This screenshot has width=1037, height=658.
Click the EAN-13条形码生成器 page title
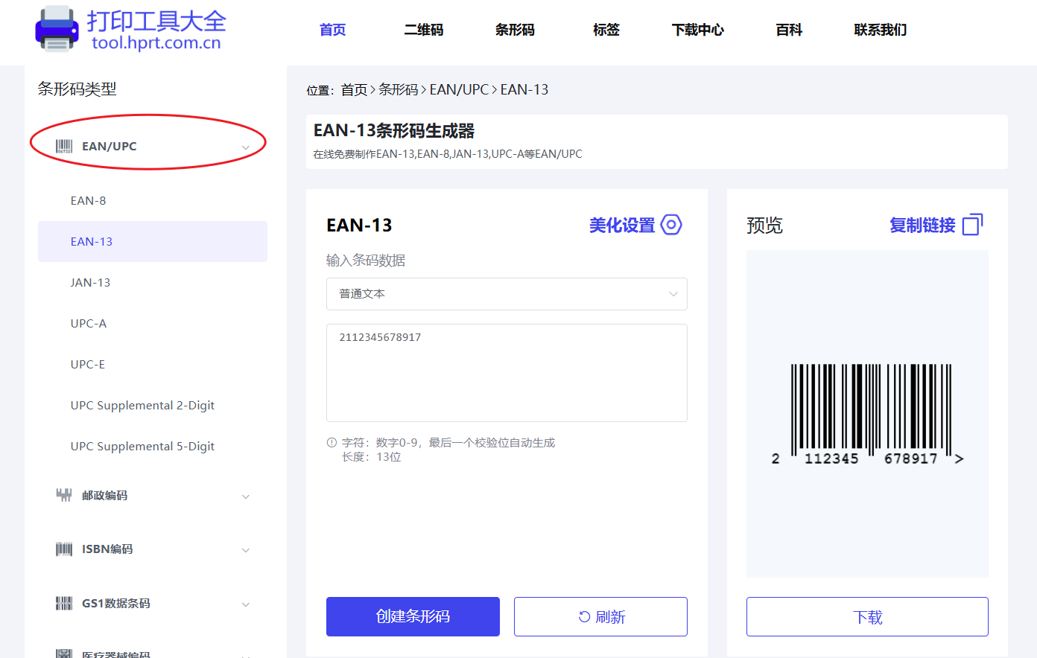pos(394,131)
